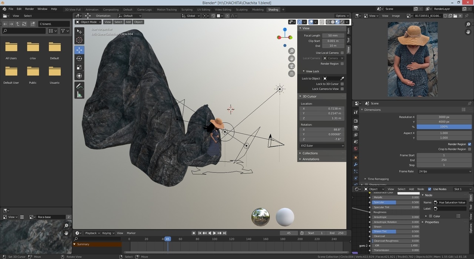
Task: Switch to the UV Editing workspace tab
Action: coord(204,10)
